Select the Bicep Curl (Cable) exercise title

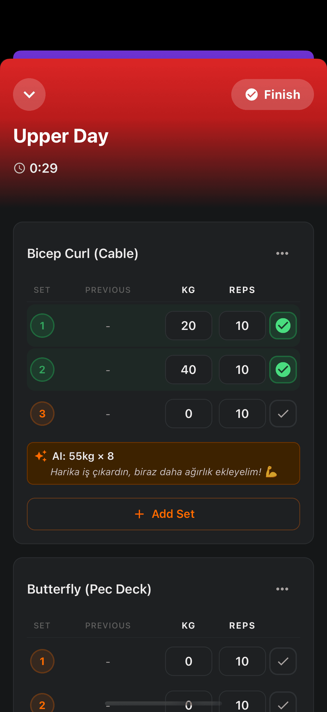pyautogui.click(x=83, y=253)
